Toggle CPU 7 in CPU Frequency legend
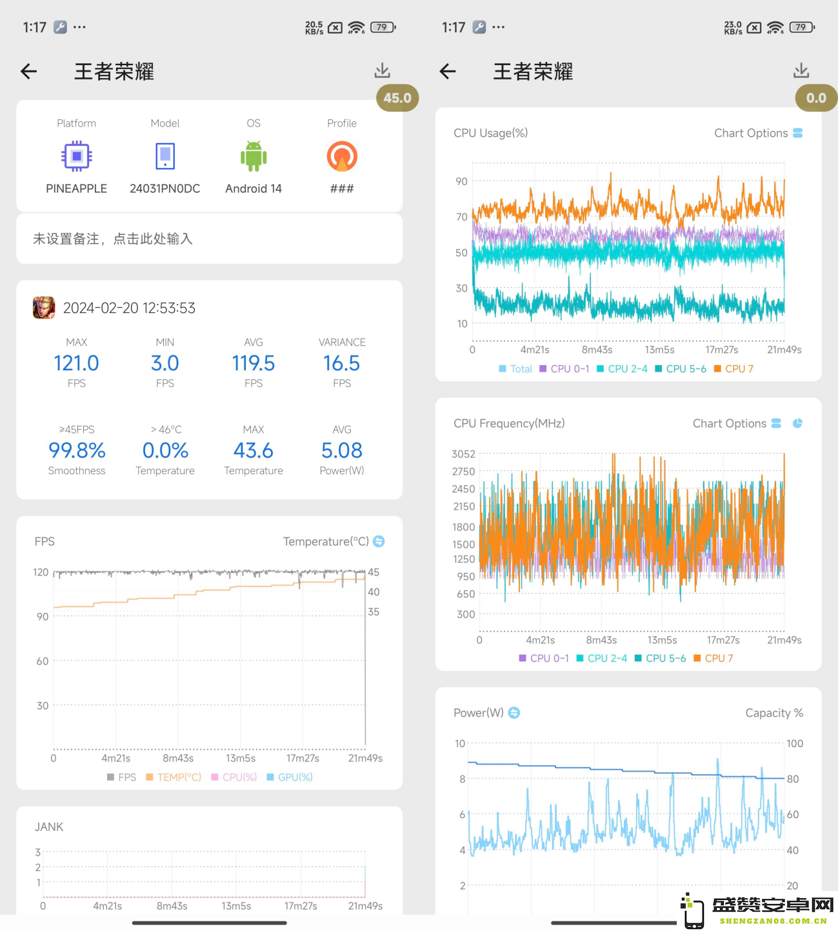This screenshot has width=838, height=931. (x=713, y=658)
